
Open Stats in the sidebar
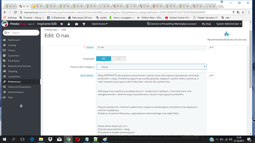(10, 97)
